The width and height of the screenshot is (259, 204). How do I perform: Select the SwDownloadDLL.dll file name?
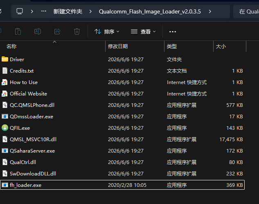(x=33, y=174)
